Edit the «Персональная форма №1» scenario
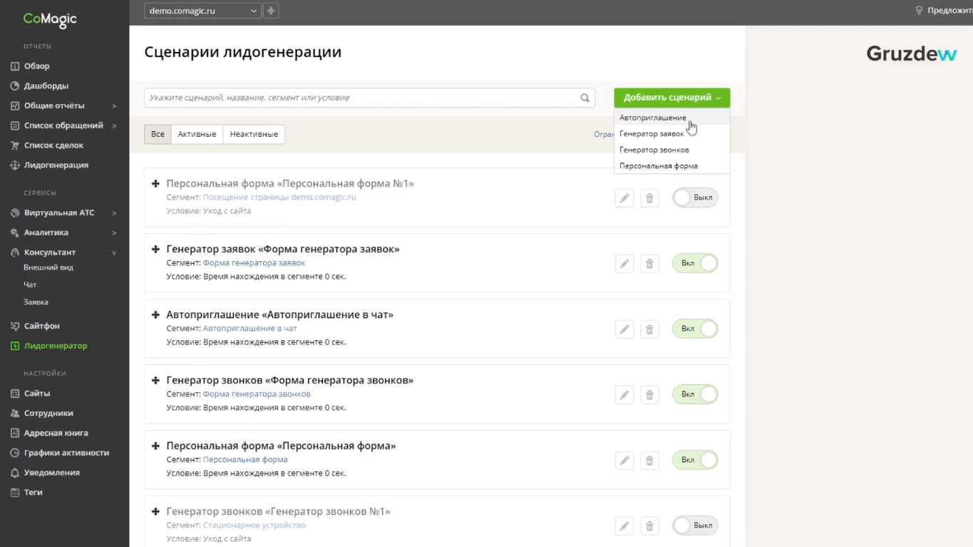This screenshot has width=973, height=547. 624,198
